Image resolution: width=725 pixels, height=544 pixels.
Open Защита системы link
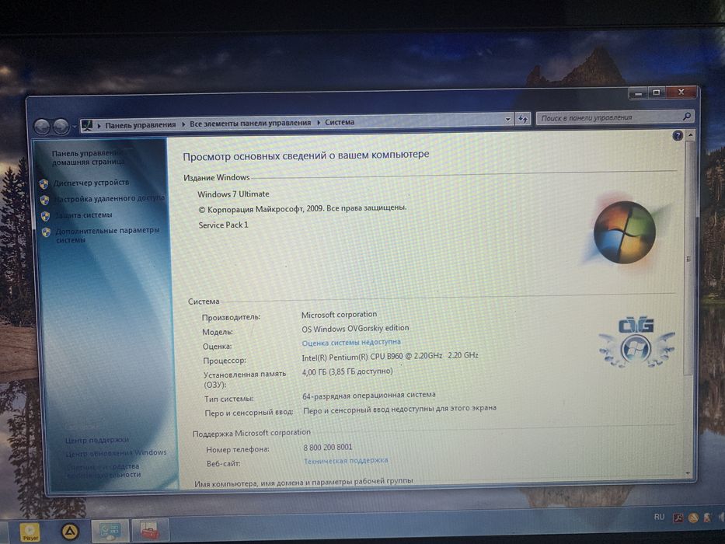84,214
